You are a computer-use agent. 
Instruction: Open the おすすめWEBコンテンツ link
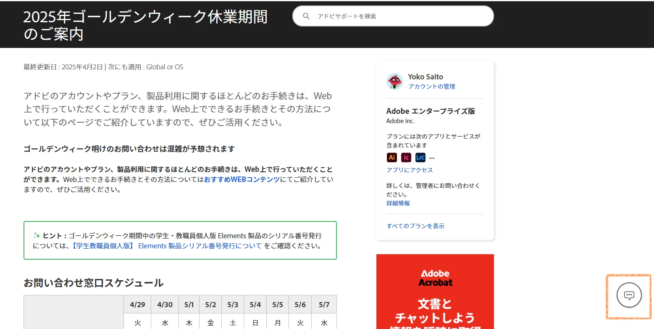[242, 179]
